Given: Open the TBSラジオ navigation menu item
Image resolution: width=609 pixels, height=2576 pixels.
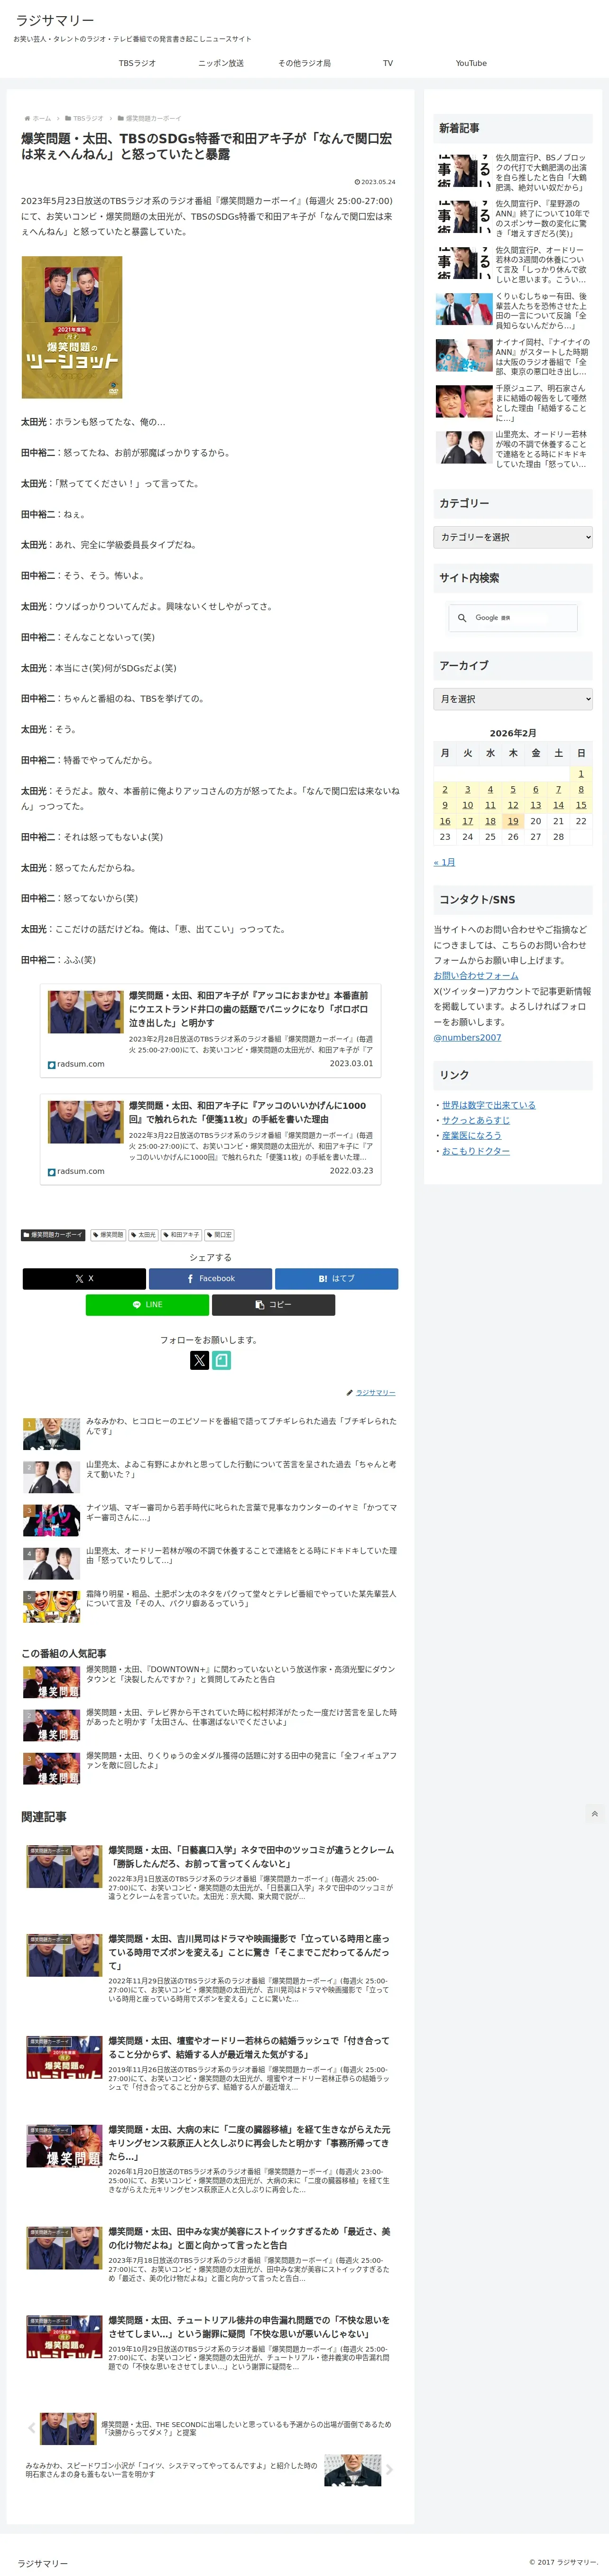Looking at the screenshot, I should point(137,63).
